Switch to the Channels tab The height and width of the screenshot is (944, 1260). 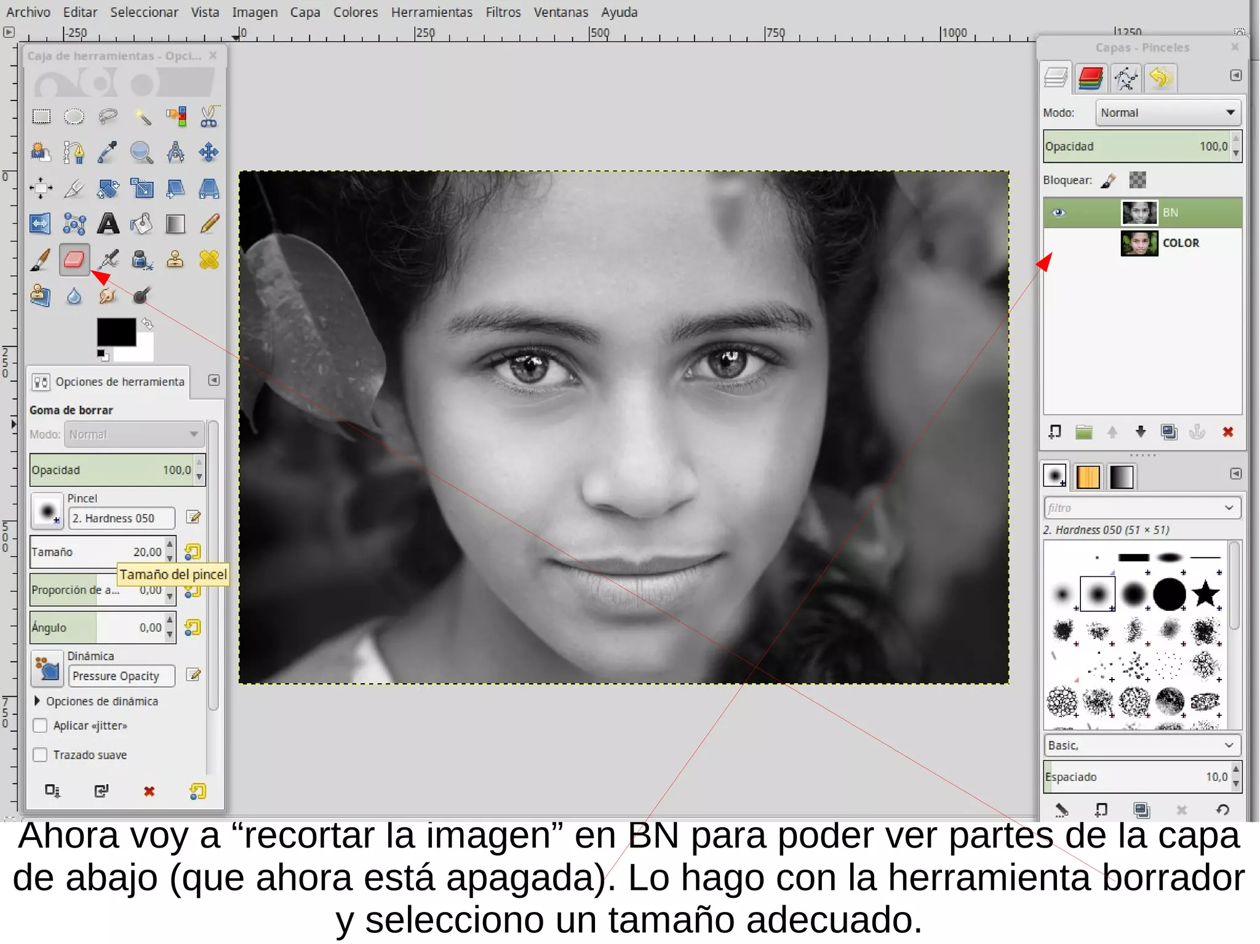[1091, 78]
